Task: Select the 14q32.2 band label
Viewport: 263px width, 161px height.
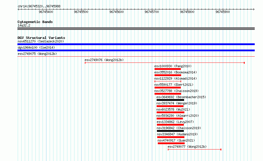Action: 24,25
